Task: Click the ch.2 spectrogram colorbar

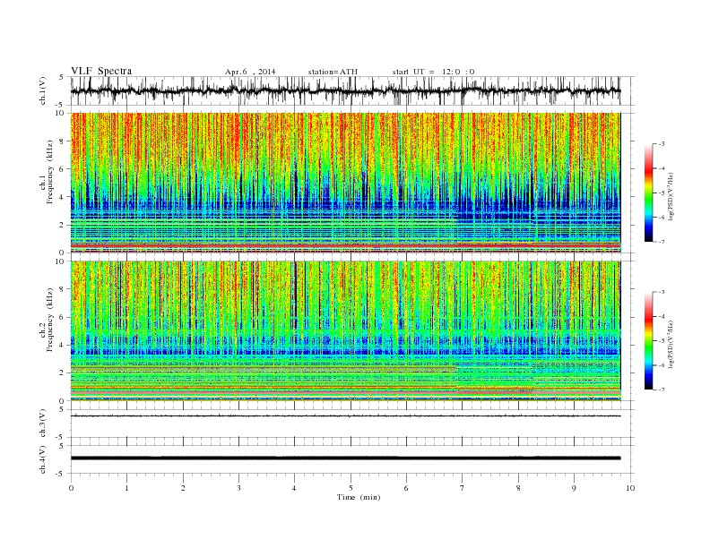Action: click(x=649, y=341)
